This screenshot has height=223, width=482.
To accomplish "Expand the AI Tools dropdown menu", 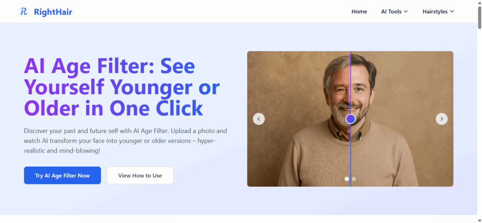I will tap(394, 12).
